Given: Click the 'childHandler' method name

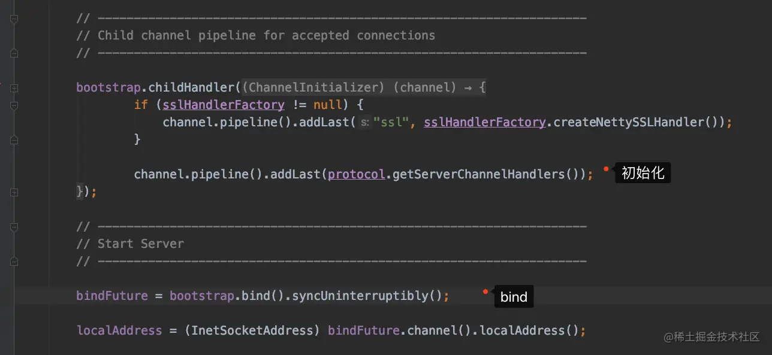Looking at the screenshot, I should pos(192,87).
